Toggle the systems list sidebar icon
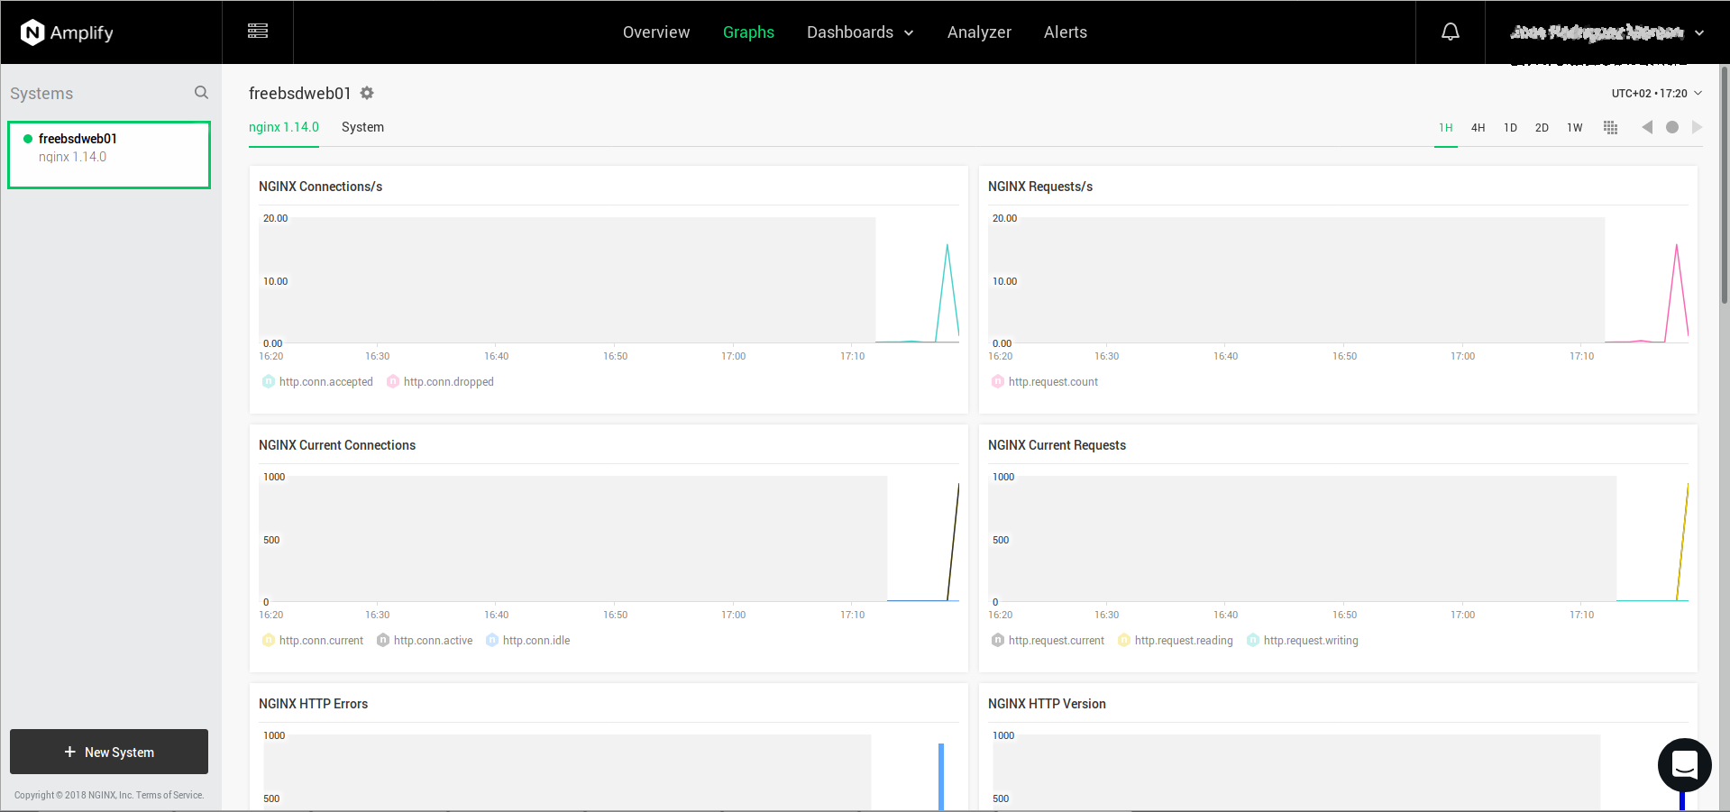 pos(258,32)
